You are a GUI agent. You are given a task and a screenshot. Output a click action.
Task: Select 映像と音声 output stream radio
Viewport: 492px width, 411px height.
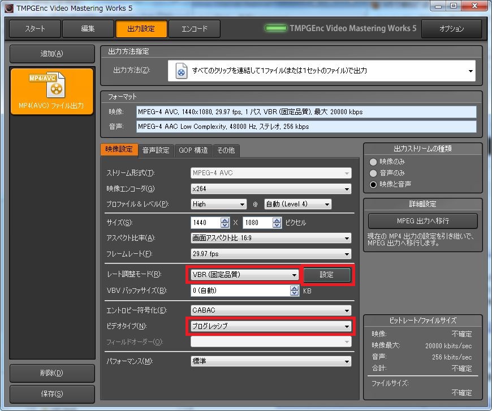coord(373,184)
